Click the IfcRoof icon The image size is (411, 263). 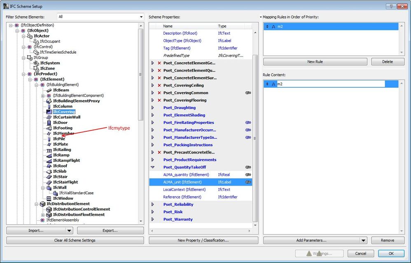tap(49, 166)
